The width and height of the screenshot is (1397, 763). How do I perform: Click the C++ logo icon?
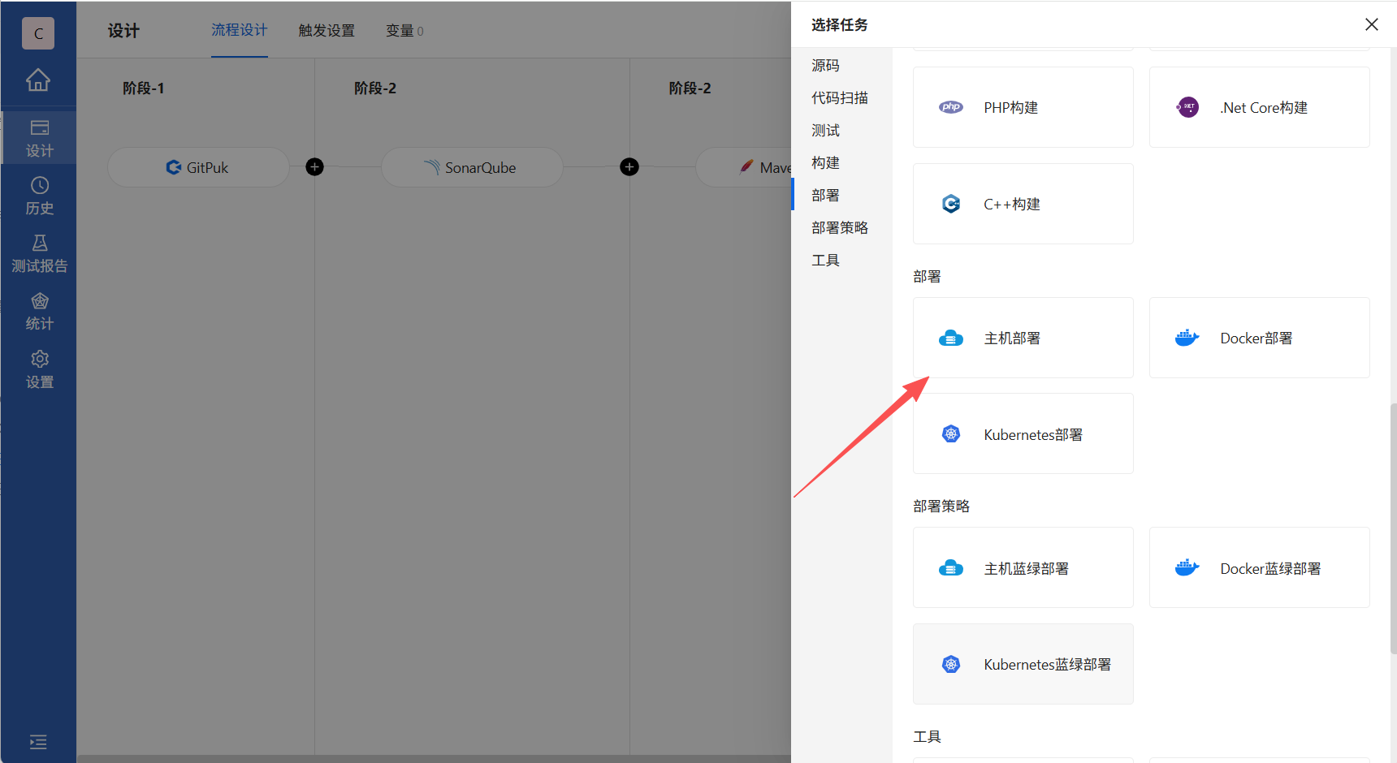tap(951, 204)
